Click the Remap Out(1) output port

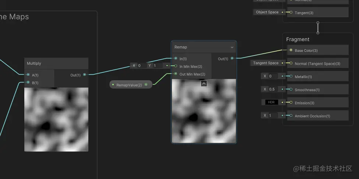(232, 58)
